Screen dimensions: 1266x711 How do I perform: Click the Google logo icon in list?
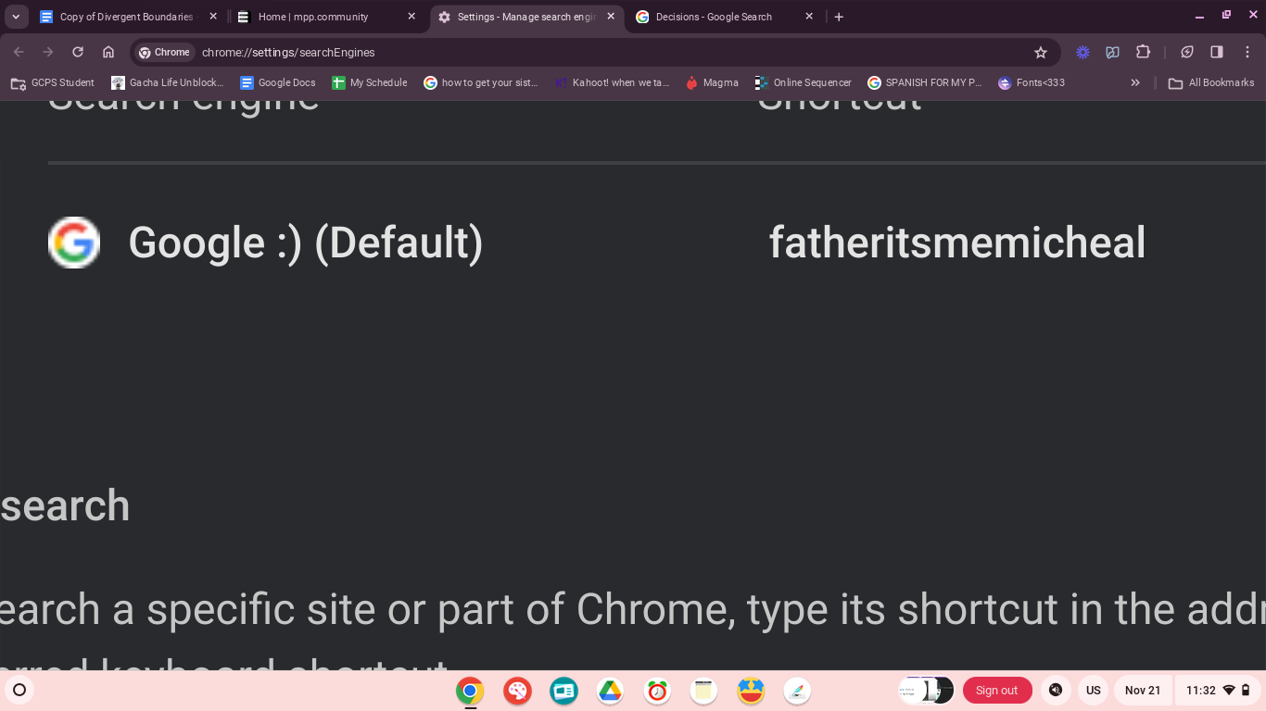pyautogui.click(x=74, y=243)
